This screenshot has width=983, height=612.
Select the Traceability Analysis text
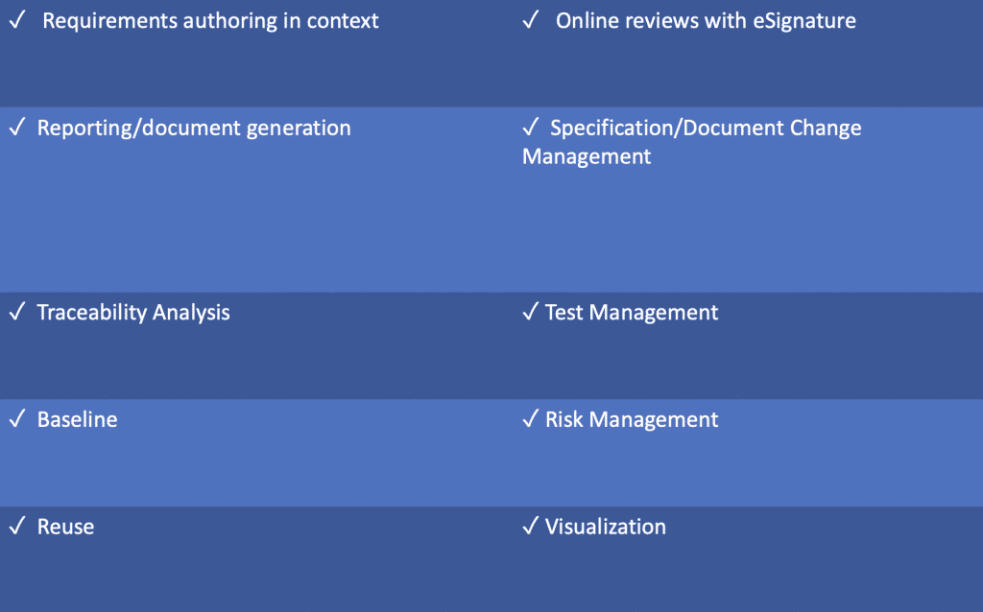pos(133,313)
